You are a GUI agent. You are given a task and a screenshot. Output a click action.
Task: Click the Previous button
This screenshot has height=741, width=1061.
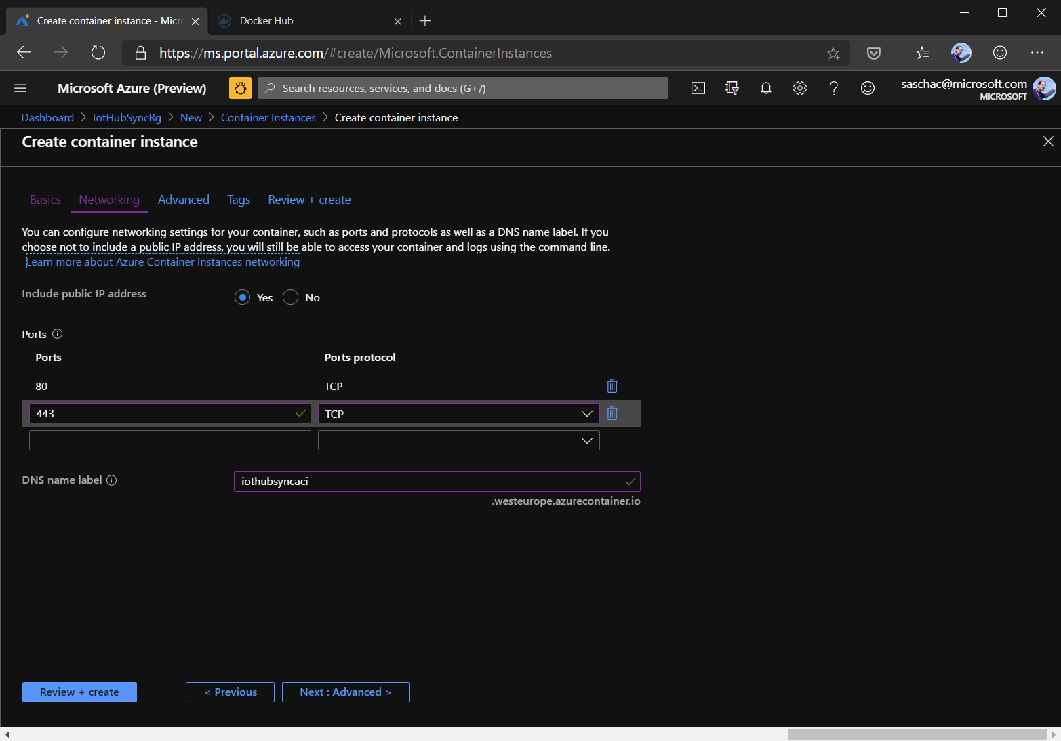(x=230, y=692)
